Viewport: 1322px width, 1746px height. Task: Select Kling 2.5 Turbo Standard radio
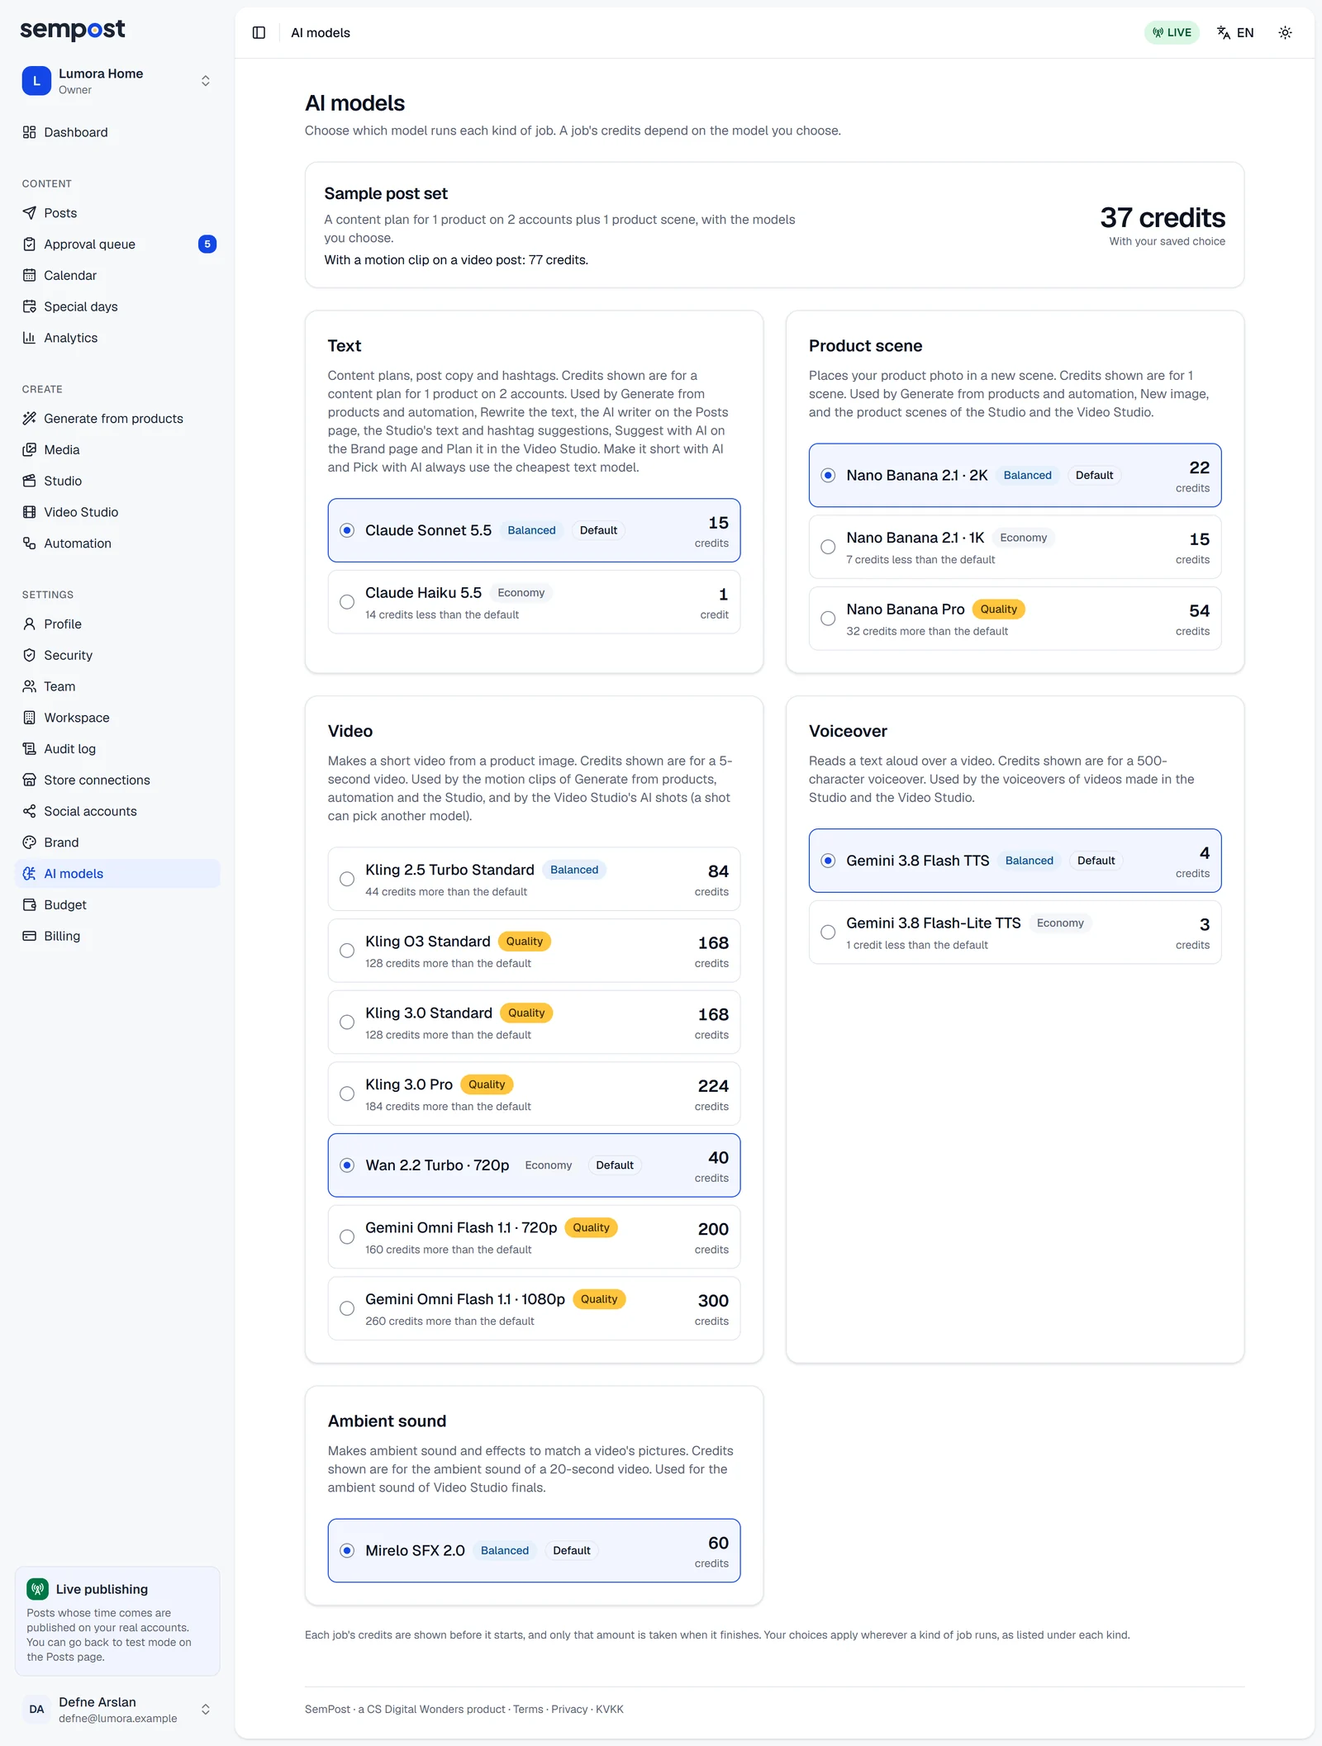point(347,879)
